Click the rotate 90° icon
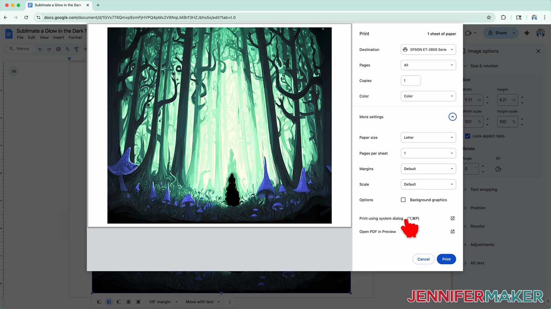 (x=498, y=169)
